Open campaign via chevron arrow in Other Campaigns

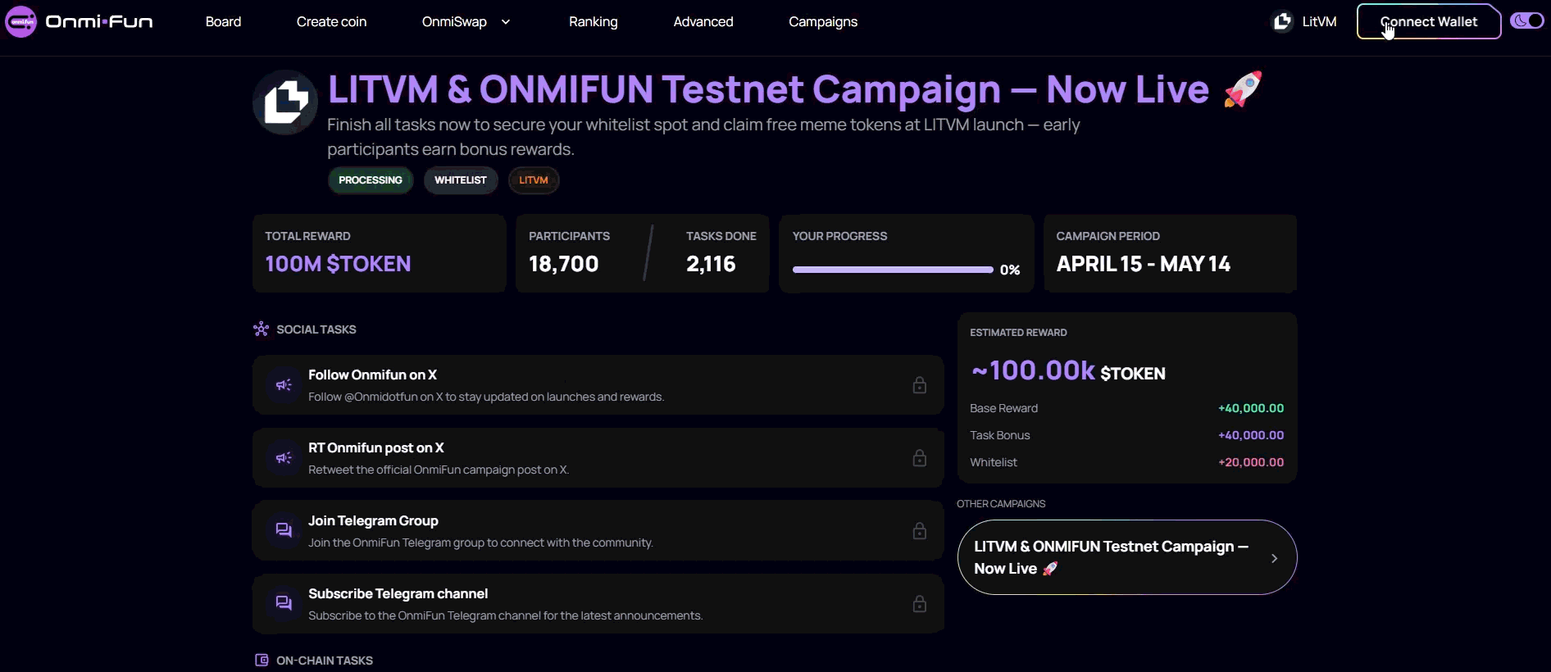point(1274,558)
